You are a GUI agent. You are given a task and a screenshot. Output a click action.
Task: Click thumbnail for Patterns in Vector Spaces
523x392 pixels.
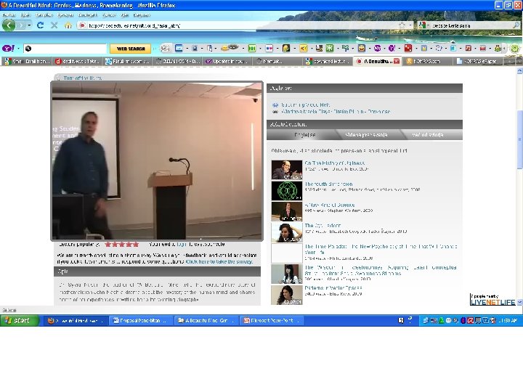(x=287, y=295)
